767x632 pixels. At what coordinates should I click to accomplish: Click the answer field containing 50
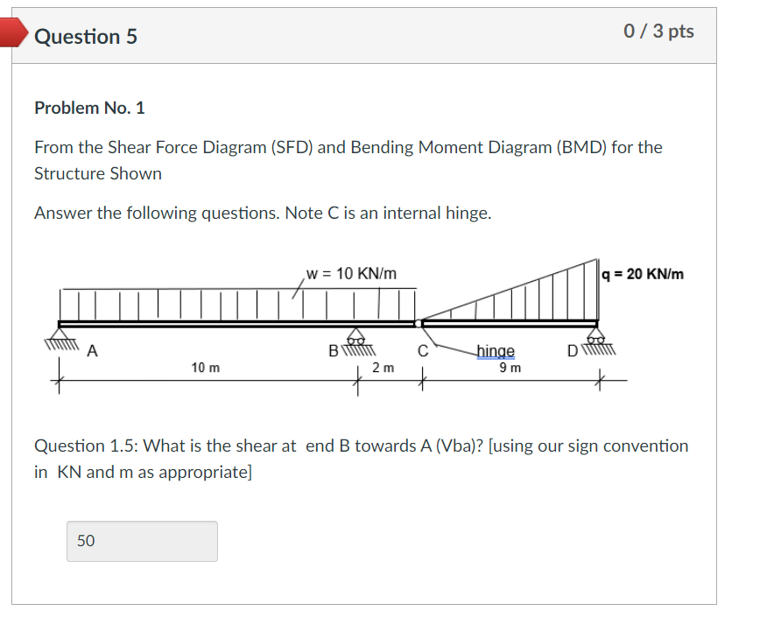[142, 541]
